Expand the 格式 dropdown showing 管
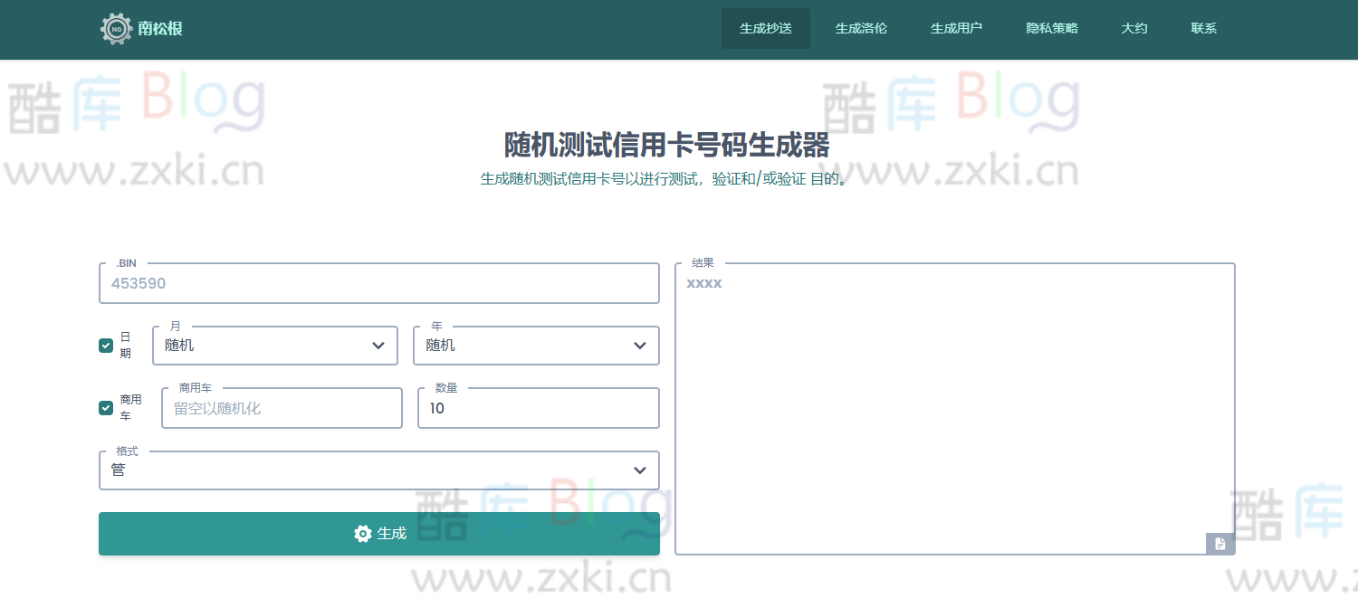The width and height of the screenshot is (1358, 598). [x=378, y=470]
